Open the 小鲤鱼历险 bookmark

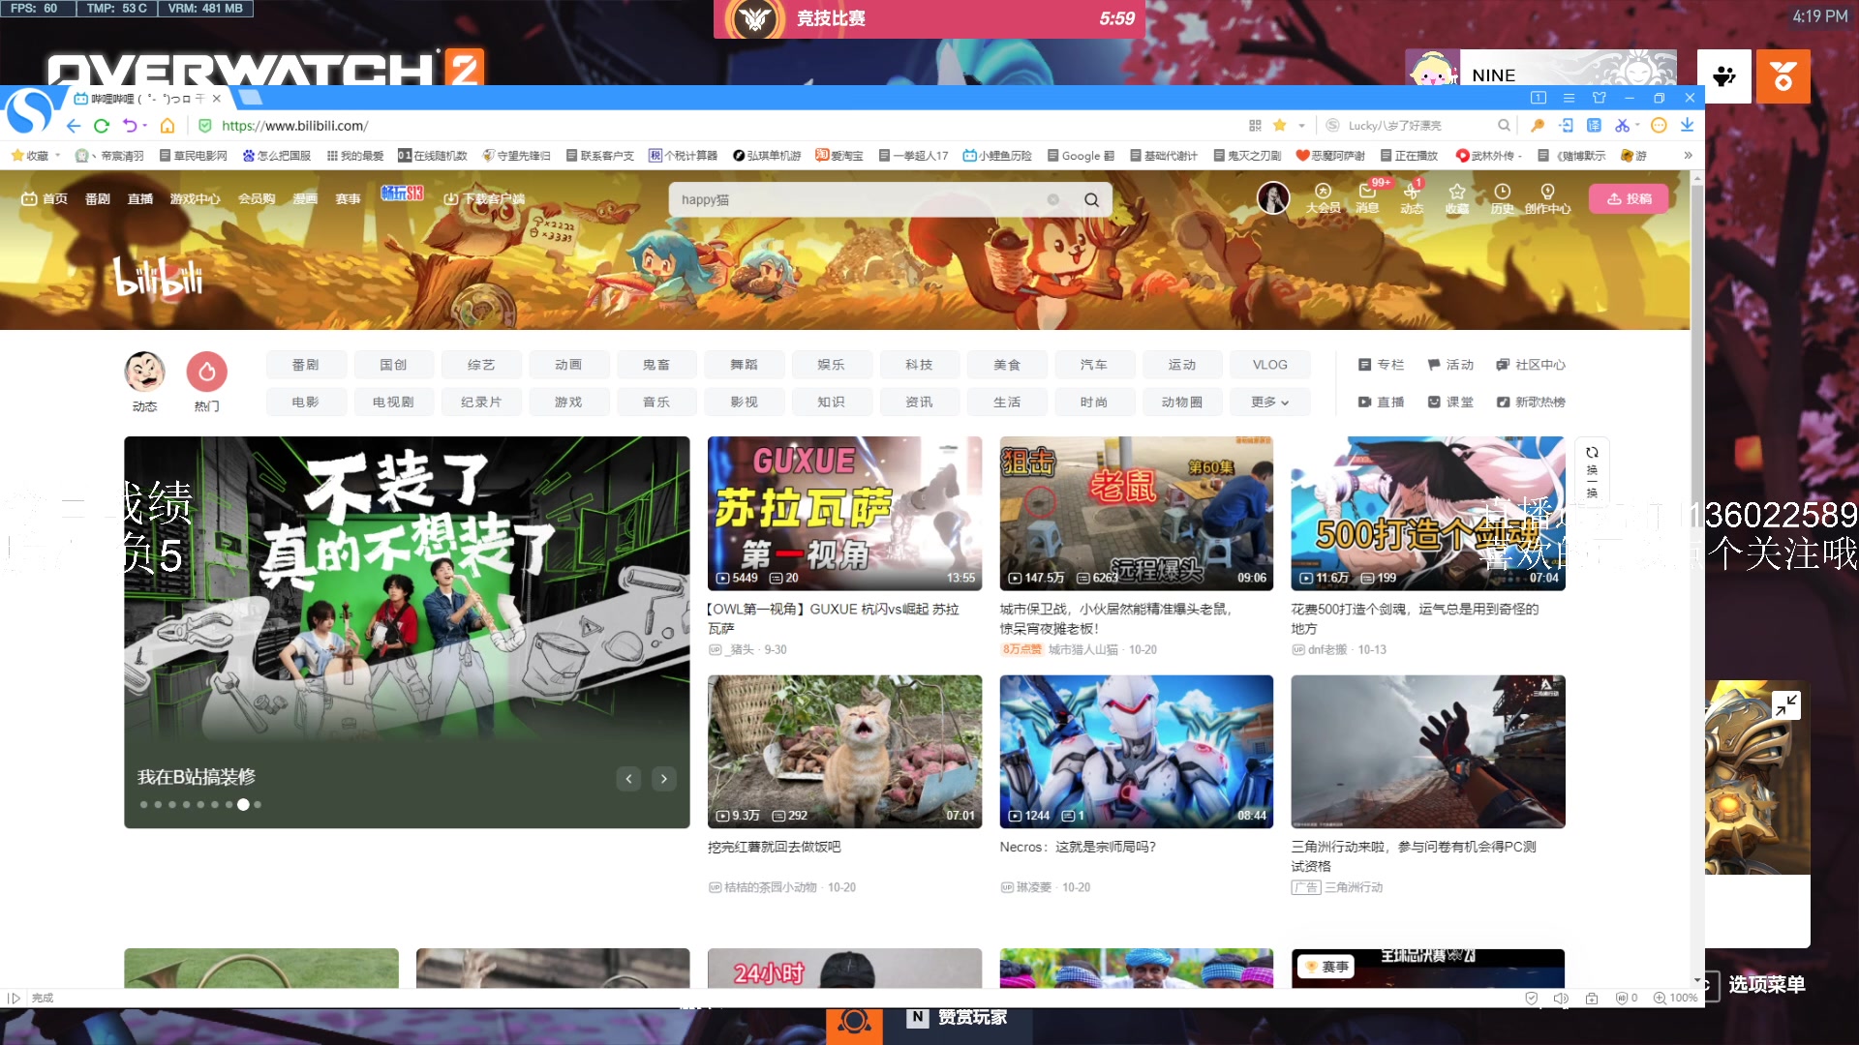point(997,155)
